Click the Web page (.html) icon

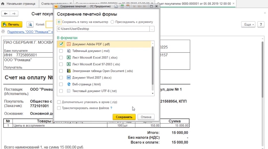click(69, 84)
